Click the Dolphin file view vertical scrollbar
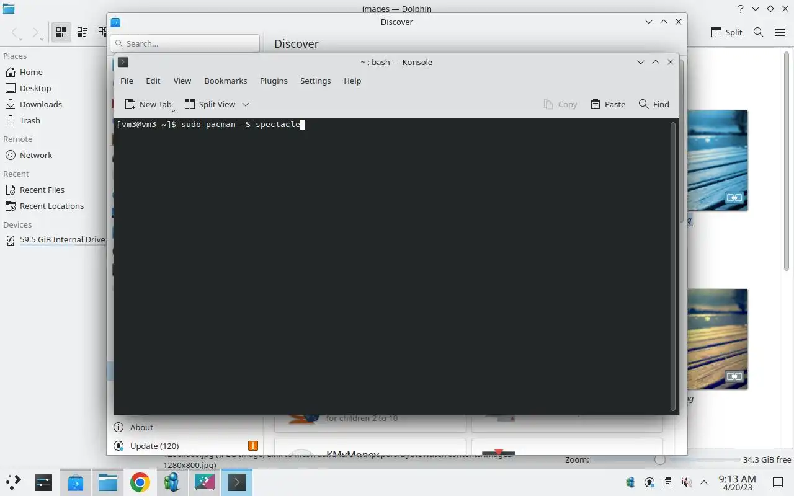Screen dimensions: 794x496 click(x=787, y=161)
